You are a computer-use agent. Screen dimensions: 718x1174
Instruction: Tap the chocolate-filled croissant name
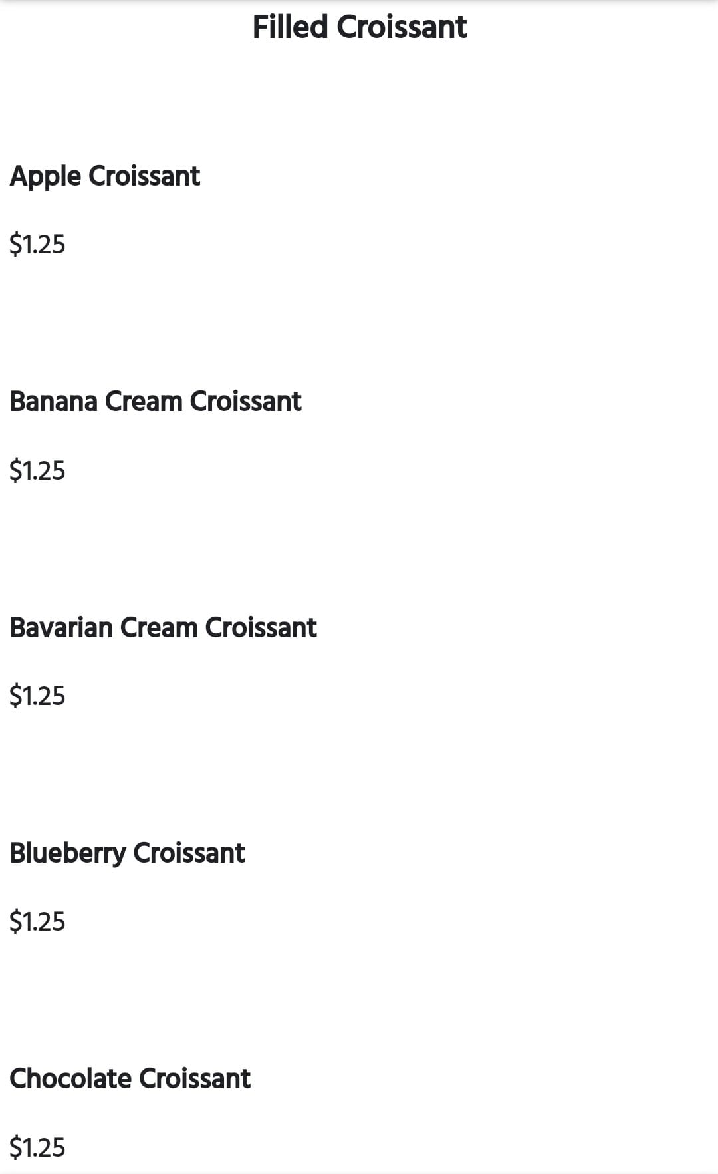pyautogui.click(x=130, y=1079)
